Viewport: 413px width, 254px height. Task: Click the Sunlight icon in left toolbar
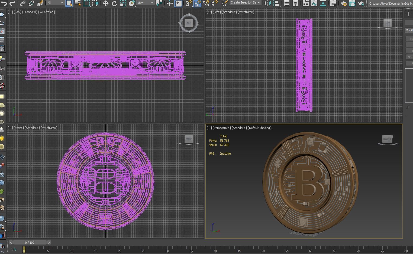click(x=2, y=139)
